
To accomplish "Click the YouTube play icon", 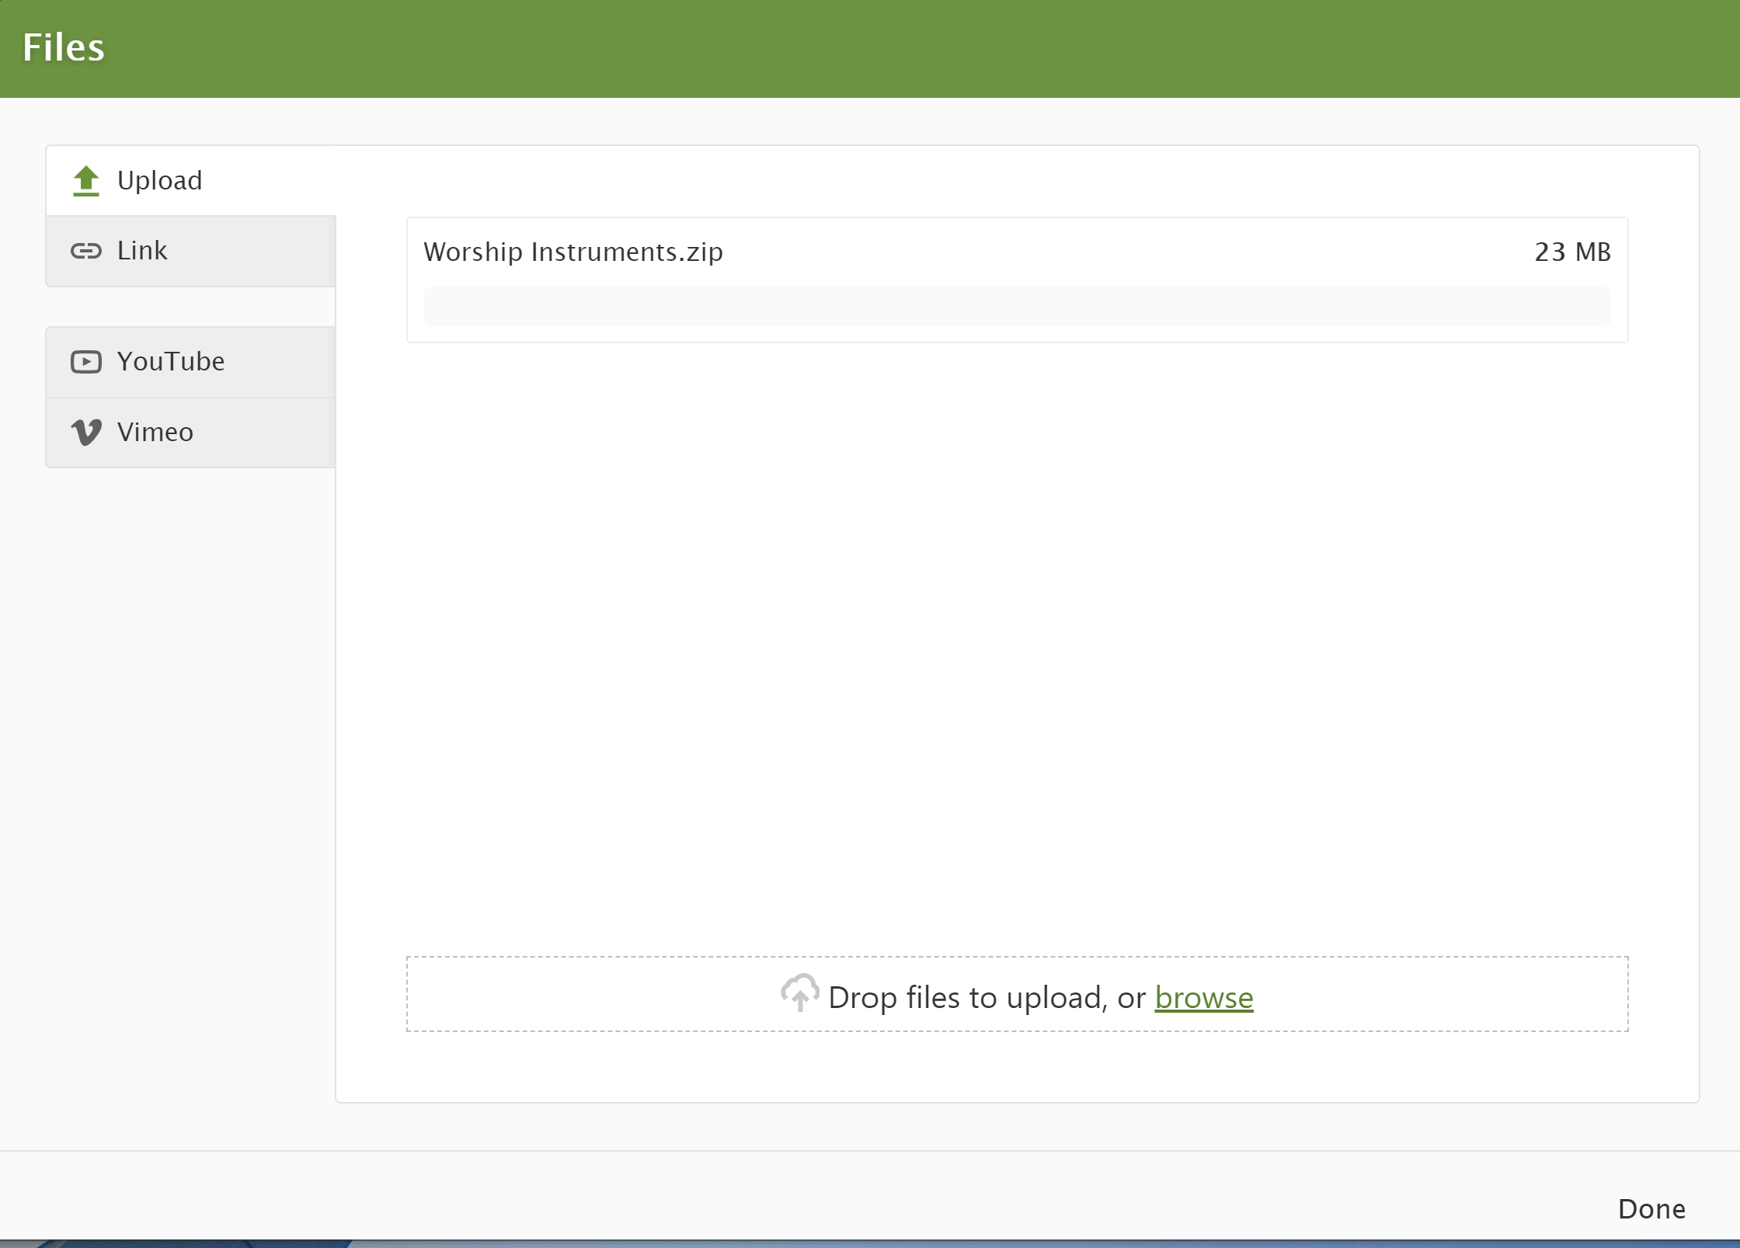I will click(86, 362).
